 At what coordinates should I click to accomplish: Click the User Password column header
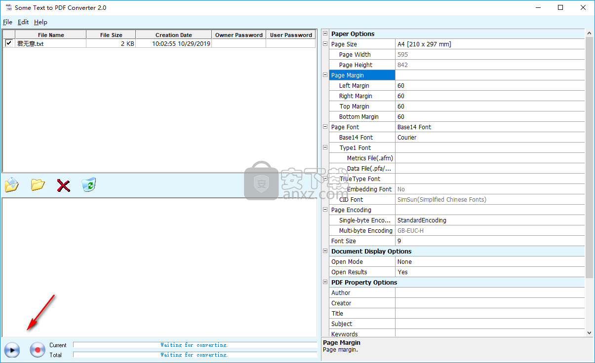291,35
